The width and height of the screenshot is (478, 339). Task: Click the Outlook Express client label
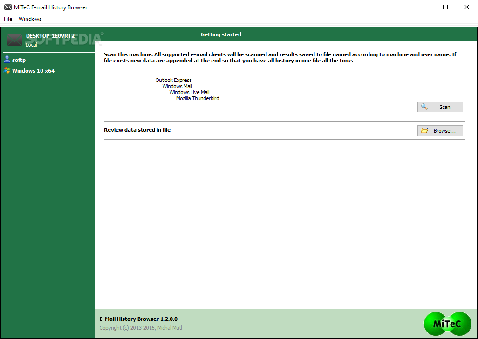click(173, 80)
